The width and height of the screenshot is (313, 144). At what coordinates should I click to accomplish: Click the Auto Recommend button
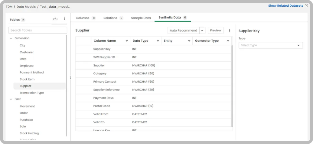point(183,31)
